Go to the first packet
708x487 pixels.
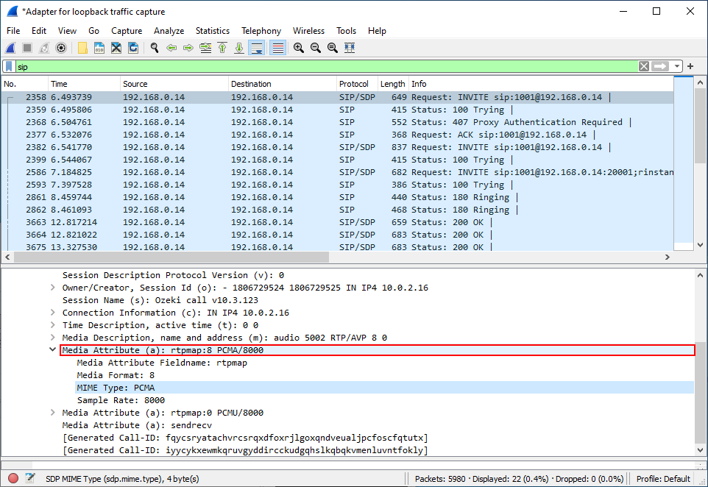(x=222, y=48)
